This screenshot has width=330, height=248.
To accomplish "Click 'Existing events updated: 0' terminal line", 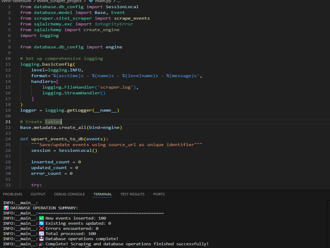I will (78, 223).
